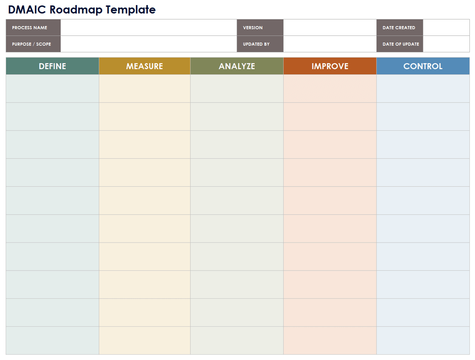Select the DEFINE column header
The height and width of the screenshot is (360, 475).
[x=52, y=66]
